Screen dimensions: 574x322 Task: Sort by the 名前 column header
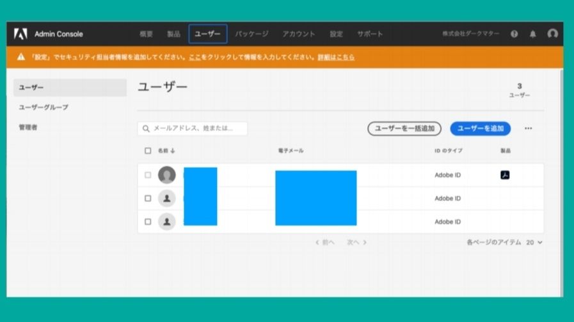[x=166, y=151]
